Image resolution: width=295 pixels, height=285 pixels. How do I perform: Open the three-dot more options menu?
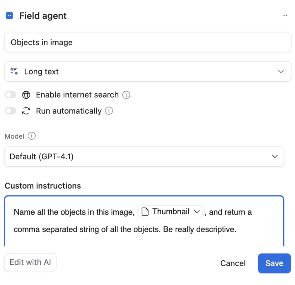pyautogui.click(x=285, y=16)
